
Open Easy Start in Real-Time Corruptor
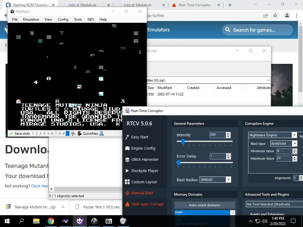137,137
